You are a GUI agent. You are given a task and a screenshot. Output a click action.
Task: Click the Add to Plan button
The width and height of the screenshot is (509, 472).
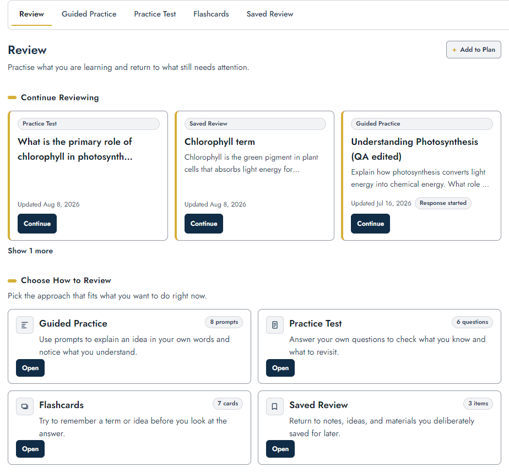(473, 50)
